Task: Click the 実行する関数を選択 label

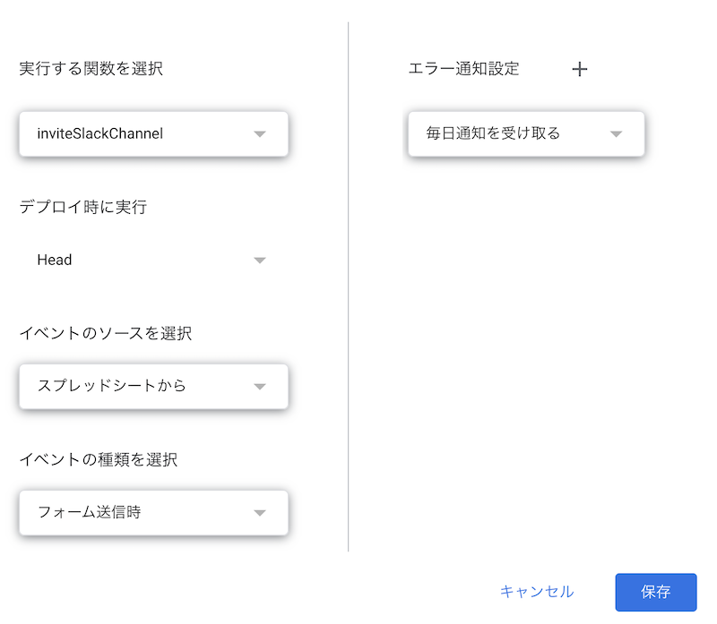Action: (x=91, y=69)
